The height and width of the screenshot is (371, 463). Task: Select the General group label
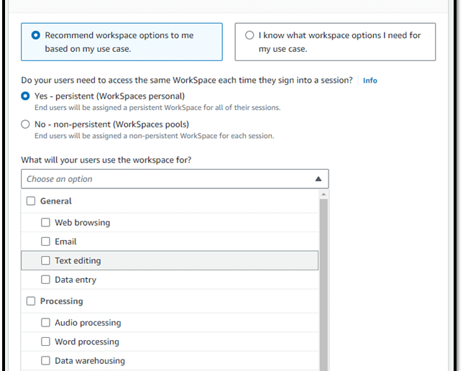[56, 201]
